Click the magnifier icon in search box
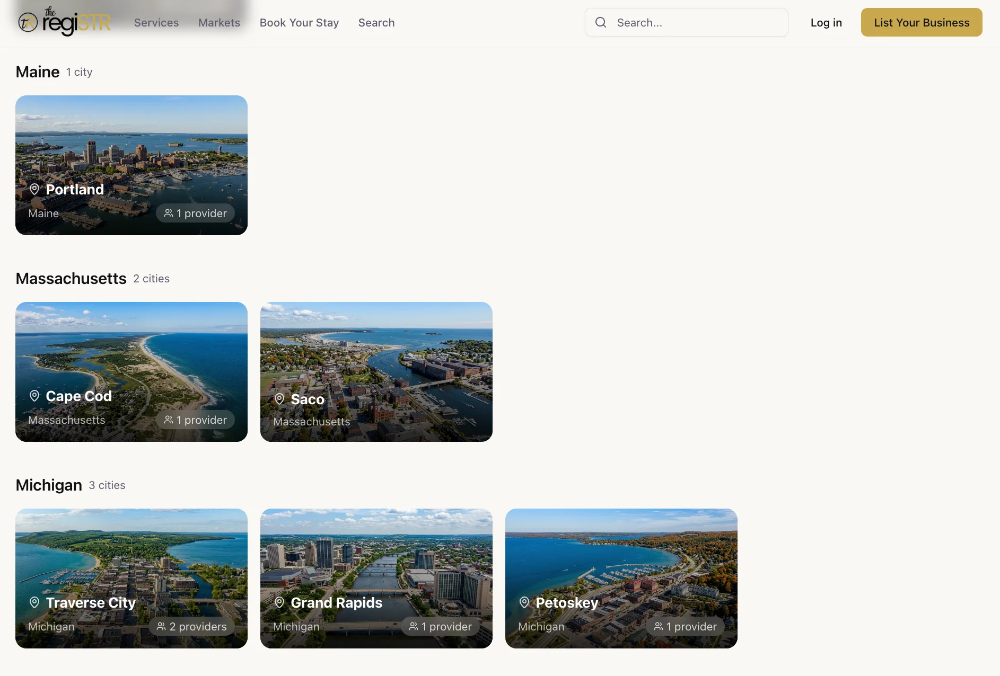The width and height of the screenshot is (1000, 676). [601, 22]
